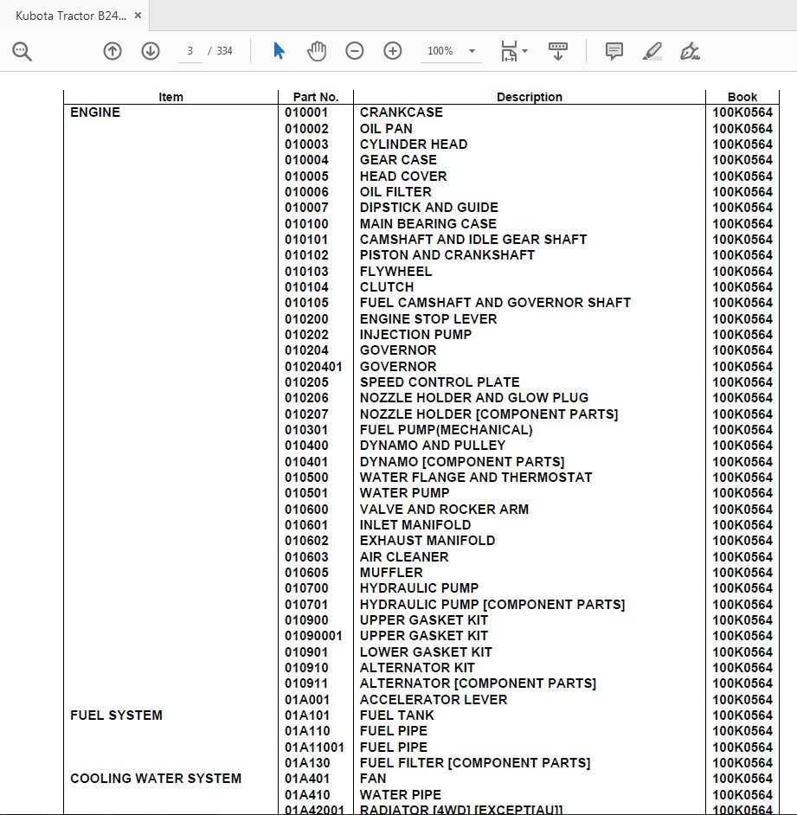Screen dimensions: 797x815
Task: Click ENGINE STOP LEVER description
Action: (x=428, y=318)
